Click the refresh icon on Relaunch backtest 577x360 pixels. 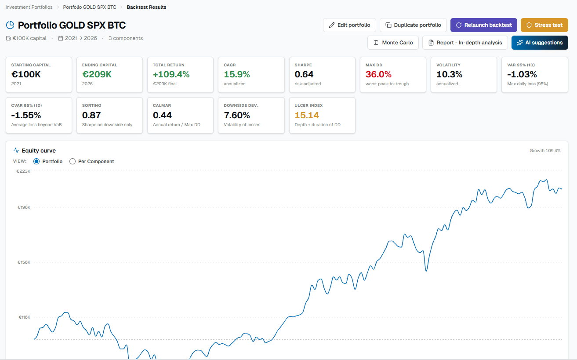click(x=459, y=25)
